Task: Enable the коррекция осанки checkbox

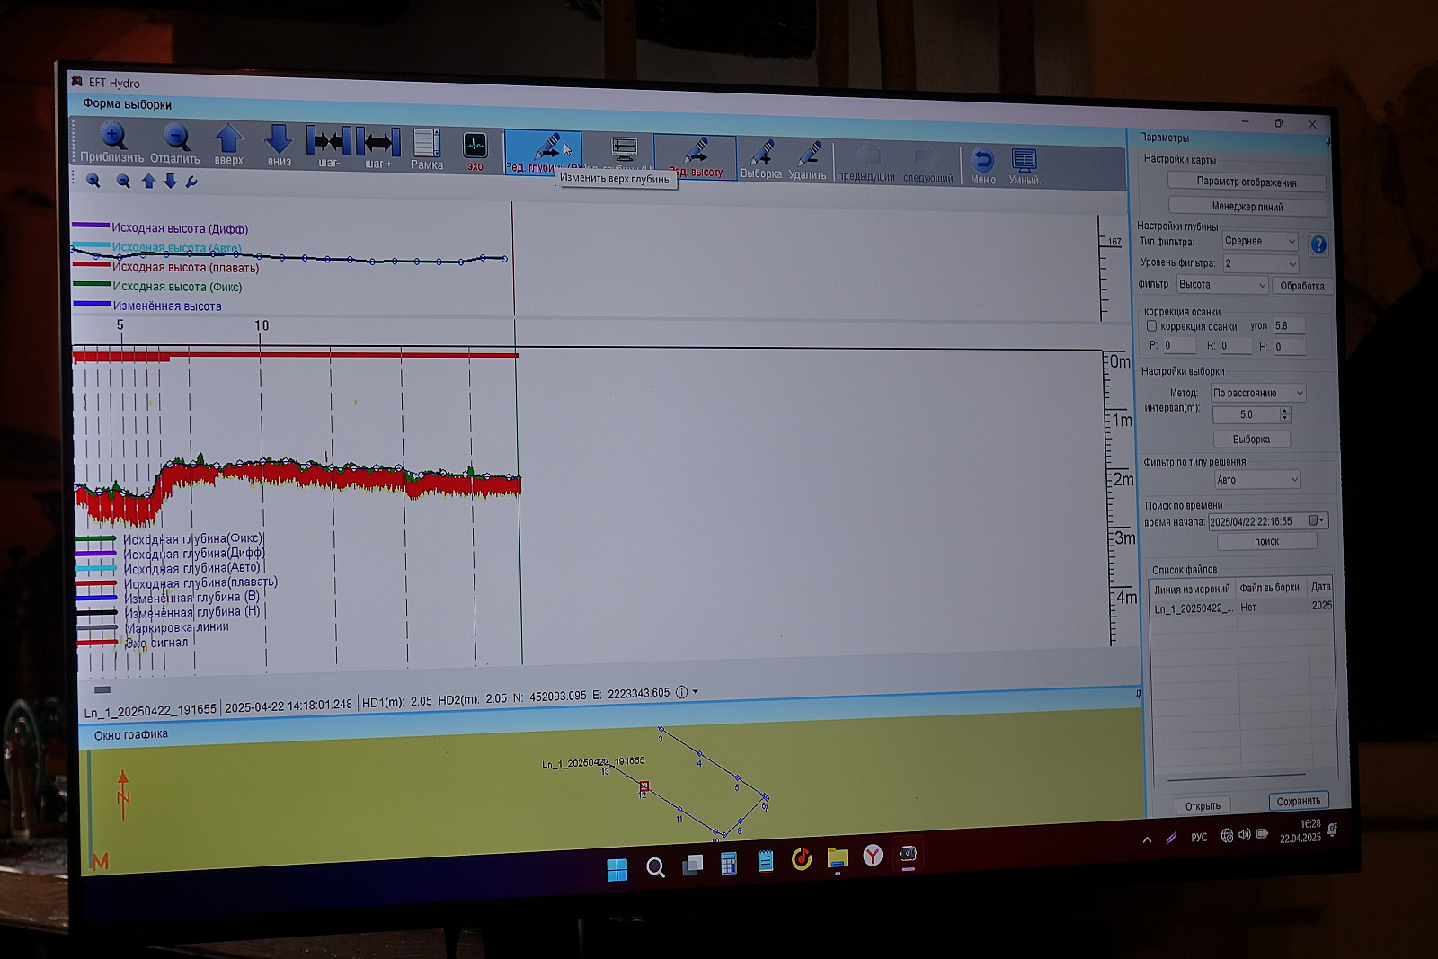Action: tap(1151, 326)
